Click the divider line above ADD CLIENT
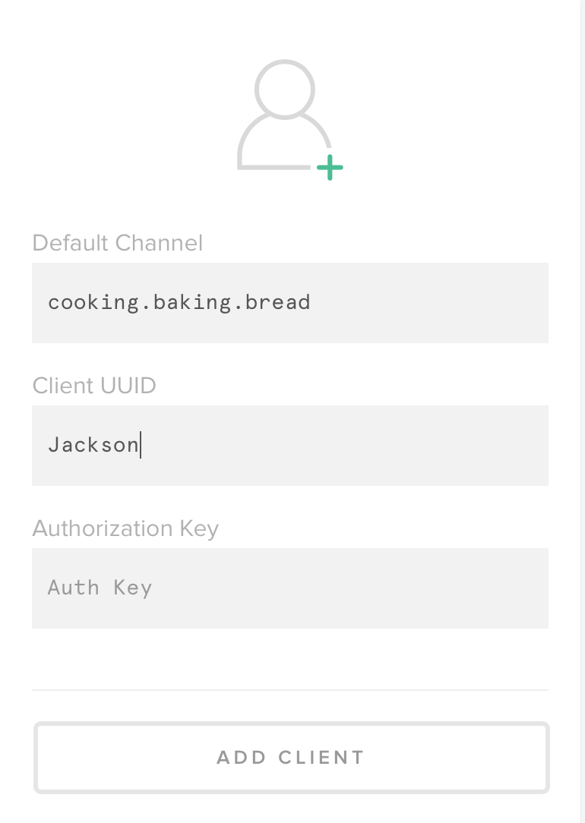This screenshot has width=585, height=823. point(289,690)
